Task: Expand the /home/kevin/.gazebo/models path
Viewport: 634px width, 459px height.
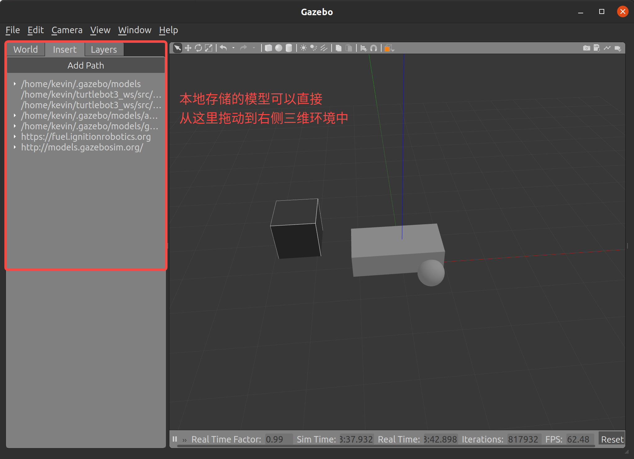Action: [15, 84]
